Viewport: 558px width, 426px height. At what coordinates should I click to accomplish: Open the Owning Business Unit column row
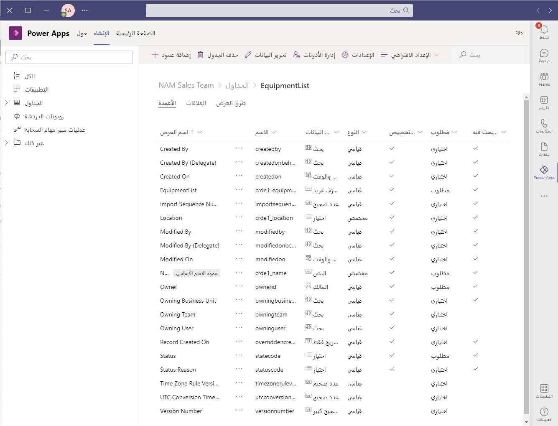tap(332, 301)
